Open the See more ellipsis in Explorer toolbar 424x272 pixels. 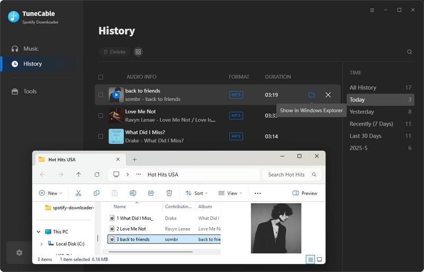pos(258,193)
